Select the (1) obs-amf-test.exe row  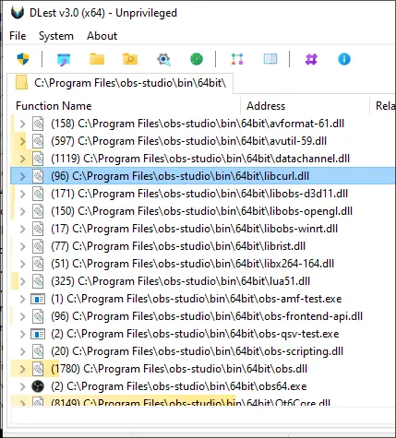click(x=203, y=299)
